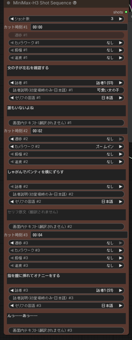Collapse the node using the gray title dot
Screen dimensions: 132x340
(x=8, y=3)
